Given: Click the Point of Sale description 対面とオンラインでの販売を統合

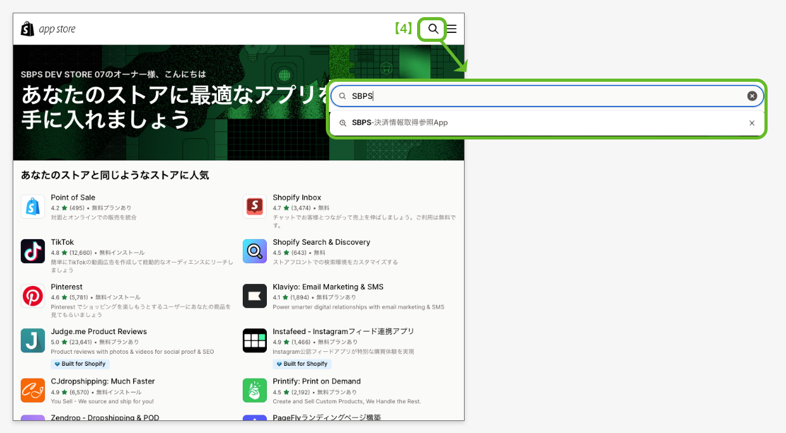Looking at the screenshot, I should (94, 217).
